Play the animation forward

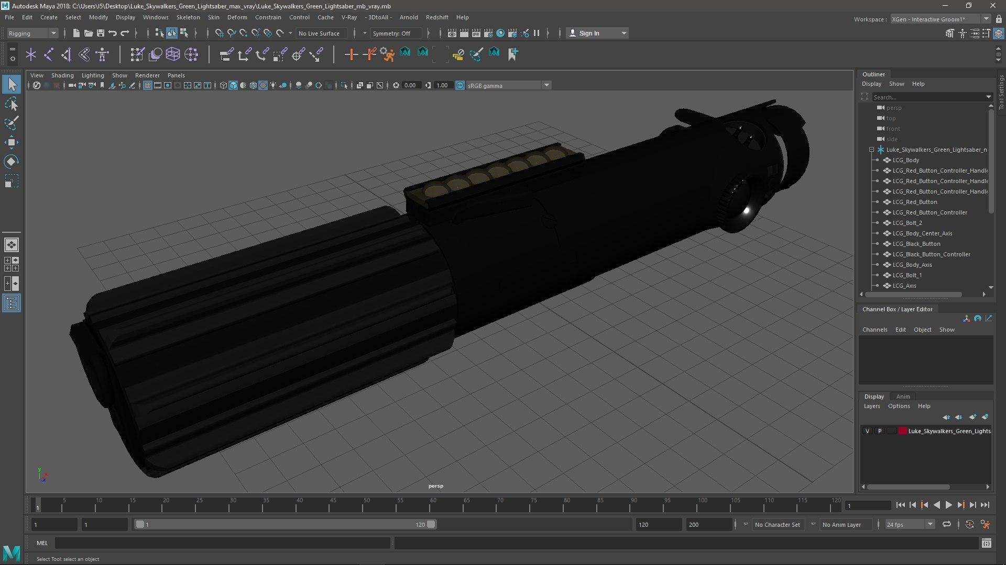948,505
